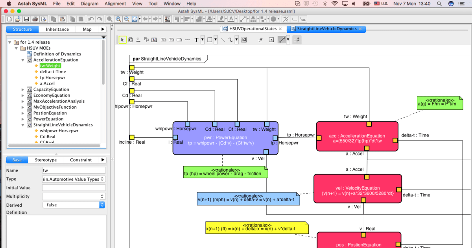Image resolution: width=472 pixels, height=248 pixels.
Task: Select the arrow selection tool
Action: pos(122,39)
